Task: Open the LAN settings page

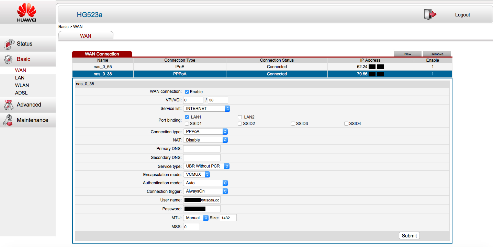Action: [x=20, y=78]
